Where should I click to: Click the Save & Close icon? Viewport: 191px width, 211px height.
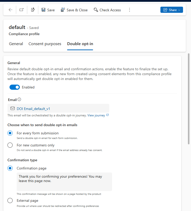point(62,9)
